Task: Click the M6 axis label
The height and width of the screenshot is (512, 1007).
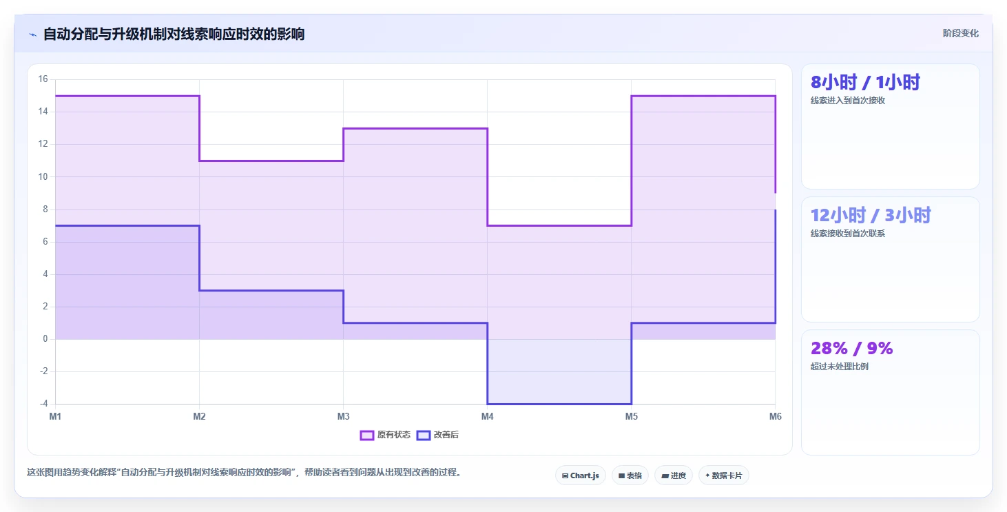Action: click(x=775, y=416)
